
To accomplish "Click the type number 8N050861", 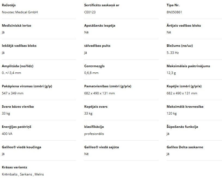I will point(174,12).
